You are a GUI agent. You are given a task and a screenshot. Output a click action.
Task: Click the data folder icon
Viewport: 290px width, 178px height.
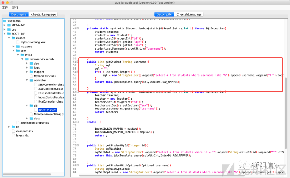point(31,118)
